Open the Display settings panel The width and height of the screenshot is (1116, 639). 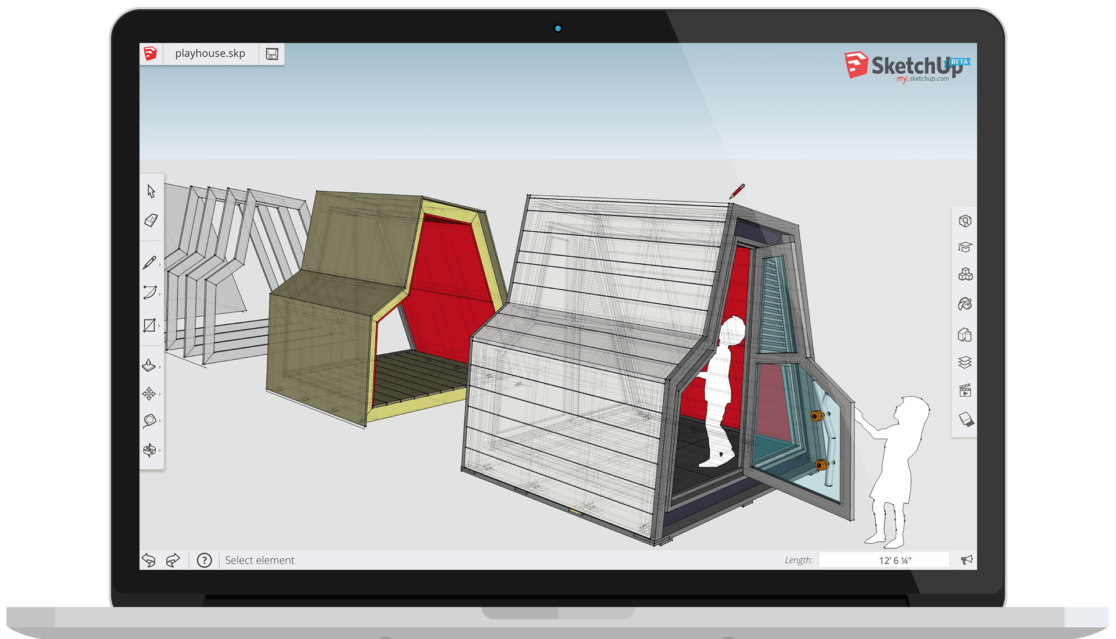point(965,419)
